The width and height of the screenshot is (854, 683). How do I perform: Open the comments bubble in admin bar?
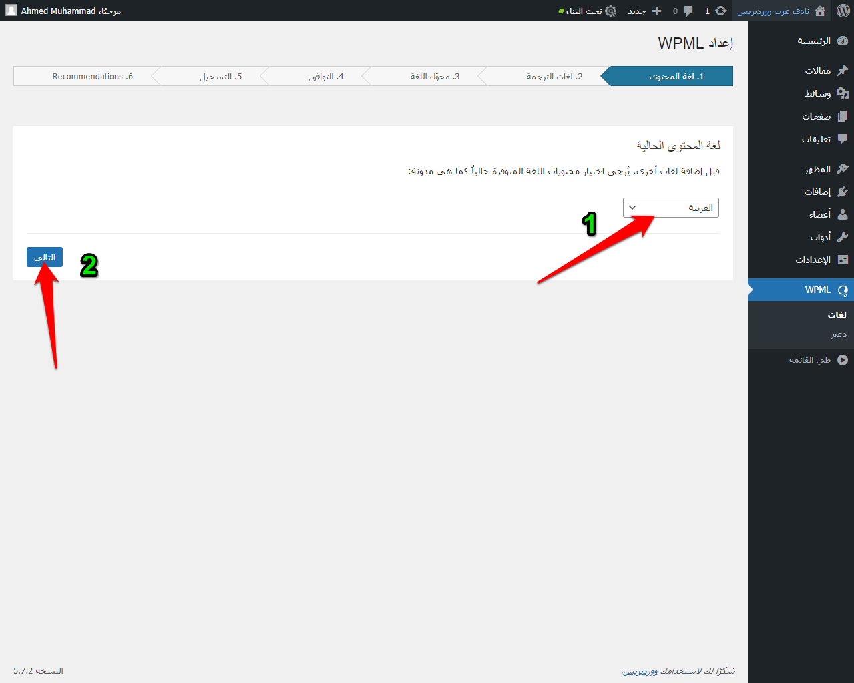pyautogui.click(x=688, y=11)
